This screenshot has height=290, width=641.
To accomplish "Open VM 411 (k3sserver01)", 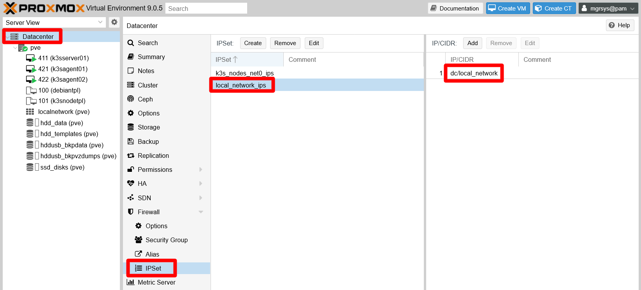I will [63, 58].
